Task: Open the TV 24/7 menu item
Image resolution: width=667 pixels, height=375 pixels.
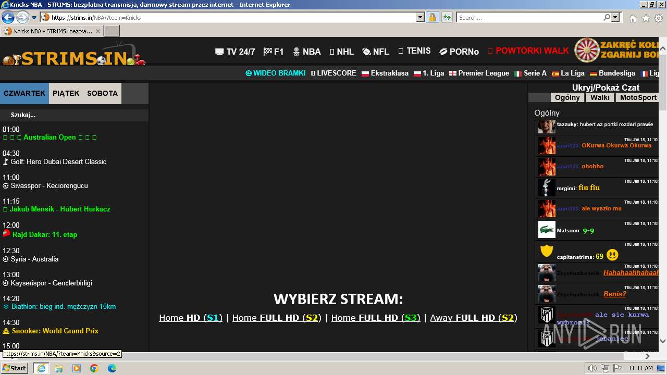Action: pyautogui.click(x=235, y=52)
